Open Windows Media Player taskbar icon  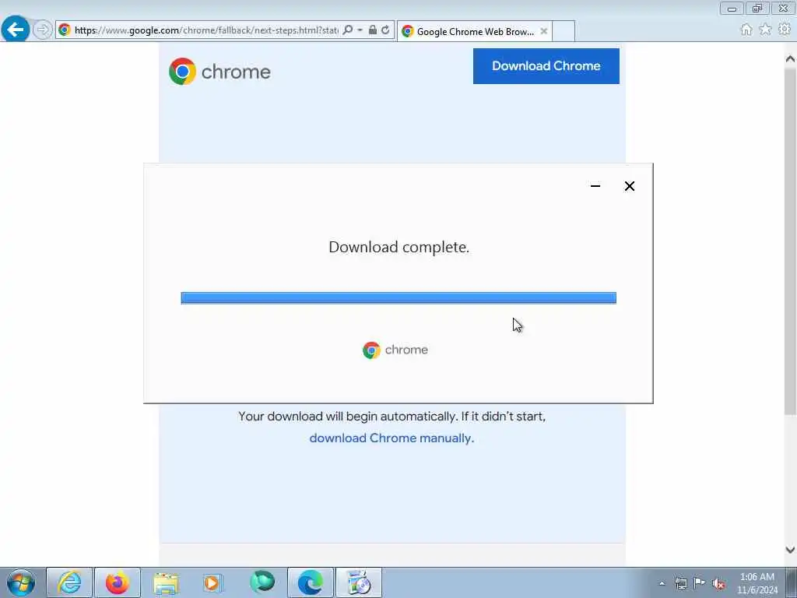pos(213,582)
